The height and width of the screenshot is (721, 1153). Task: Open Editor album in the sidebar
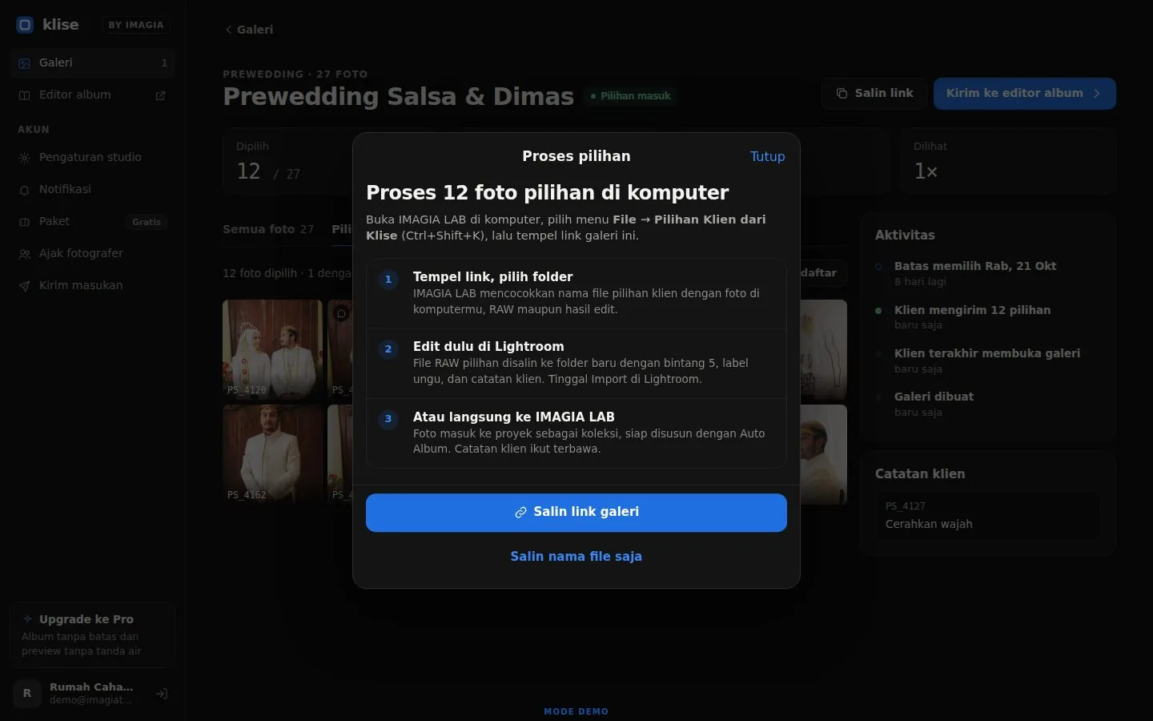pyautogui.click(x=93, y=95)
